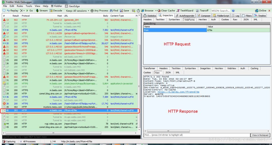Switch to the Statistics tab
272x145 pixels.
tap(150, 16)
